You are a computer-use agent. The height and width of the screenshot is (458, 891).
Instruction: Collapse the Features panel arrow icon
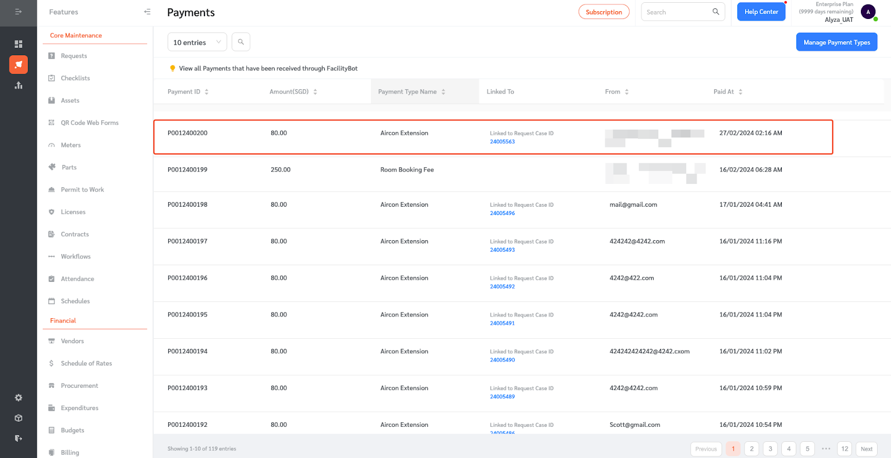[x=147, y=12]
